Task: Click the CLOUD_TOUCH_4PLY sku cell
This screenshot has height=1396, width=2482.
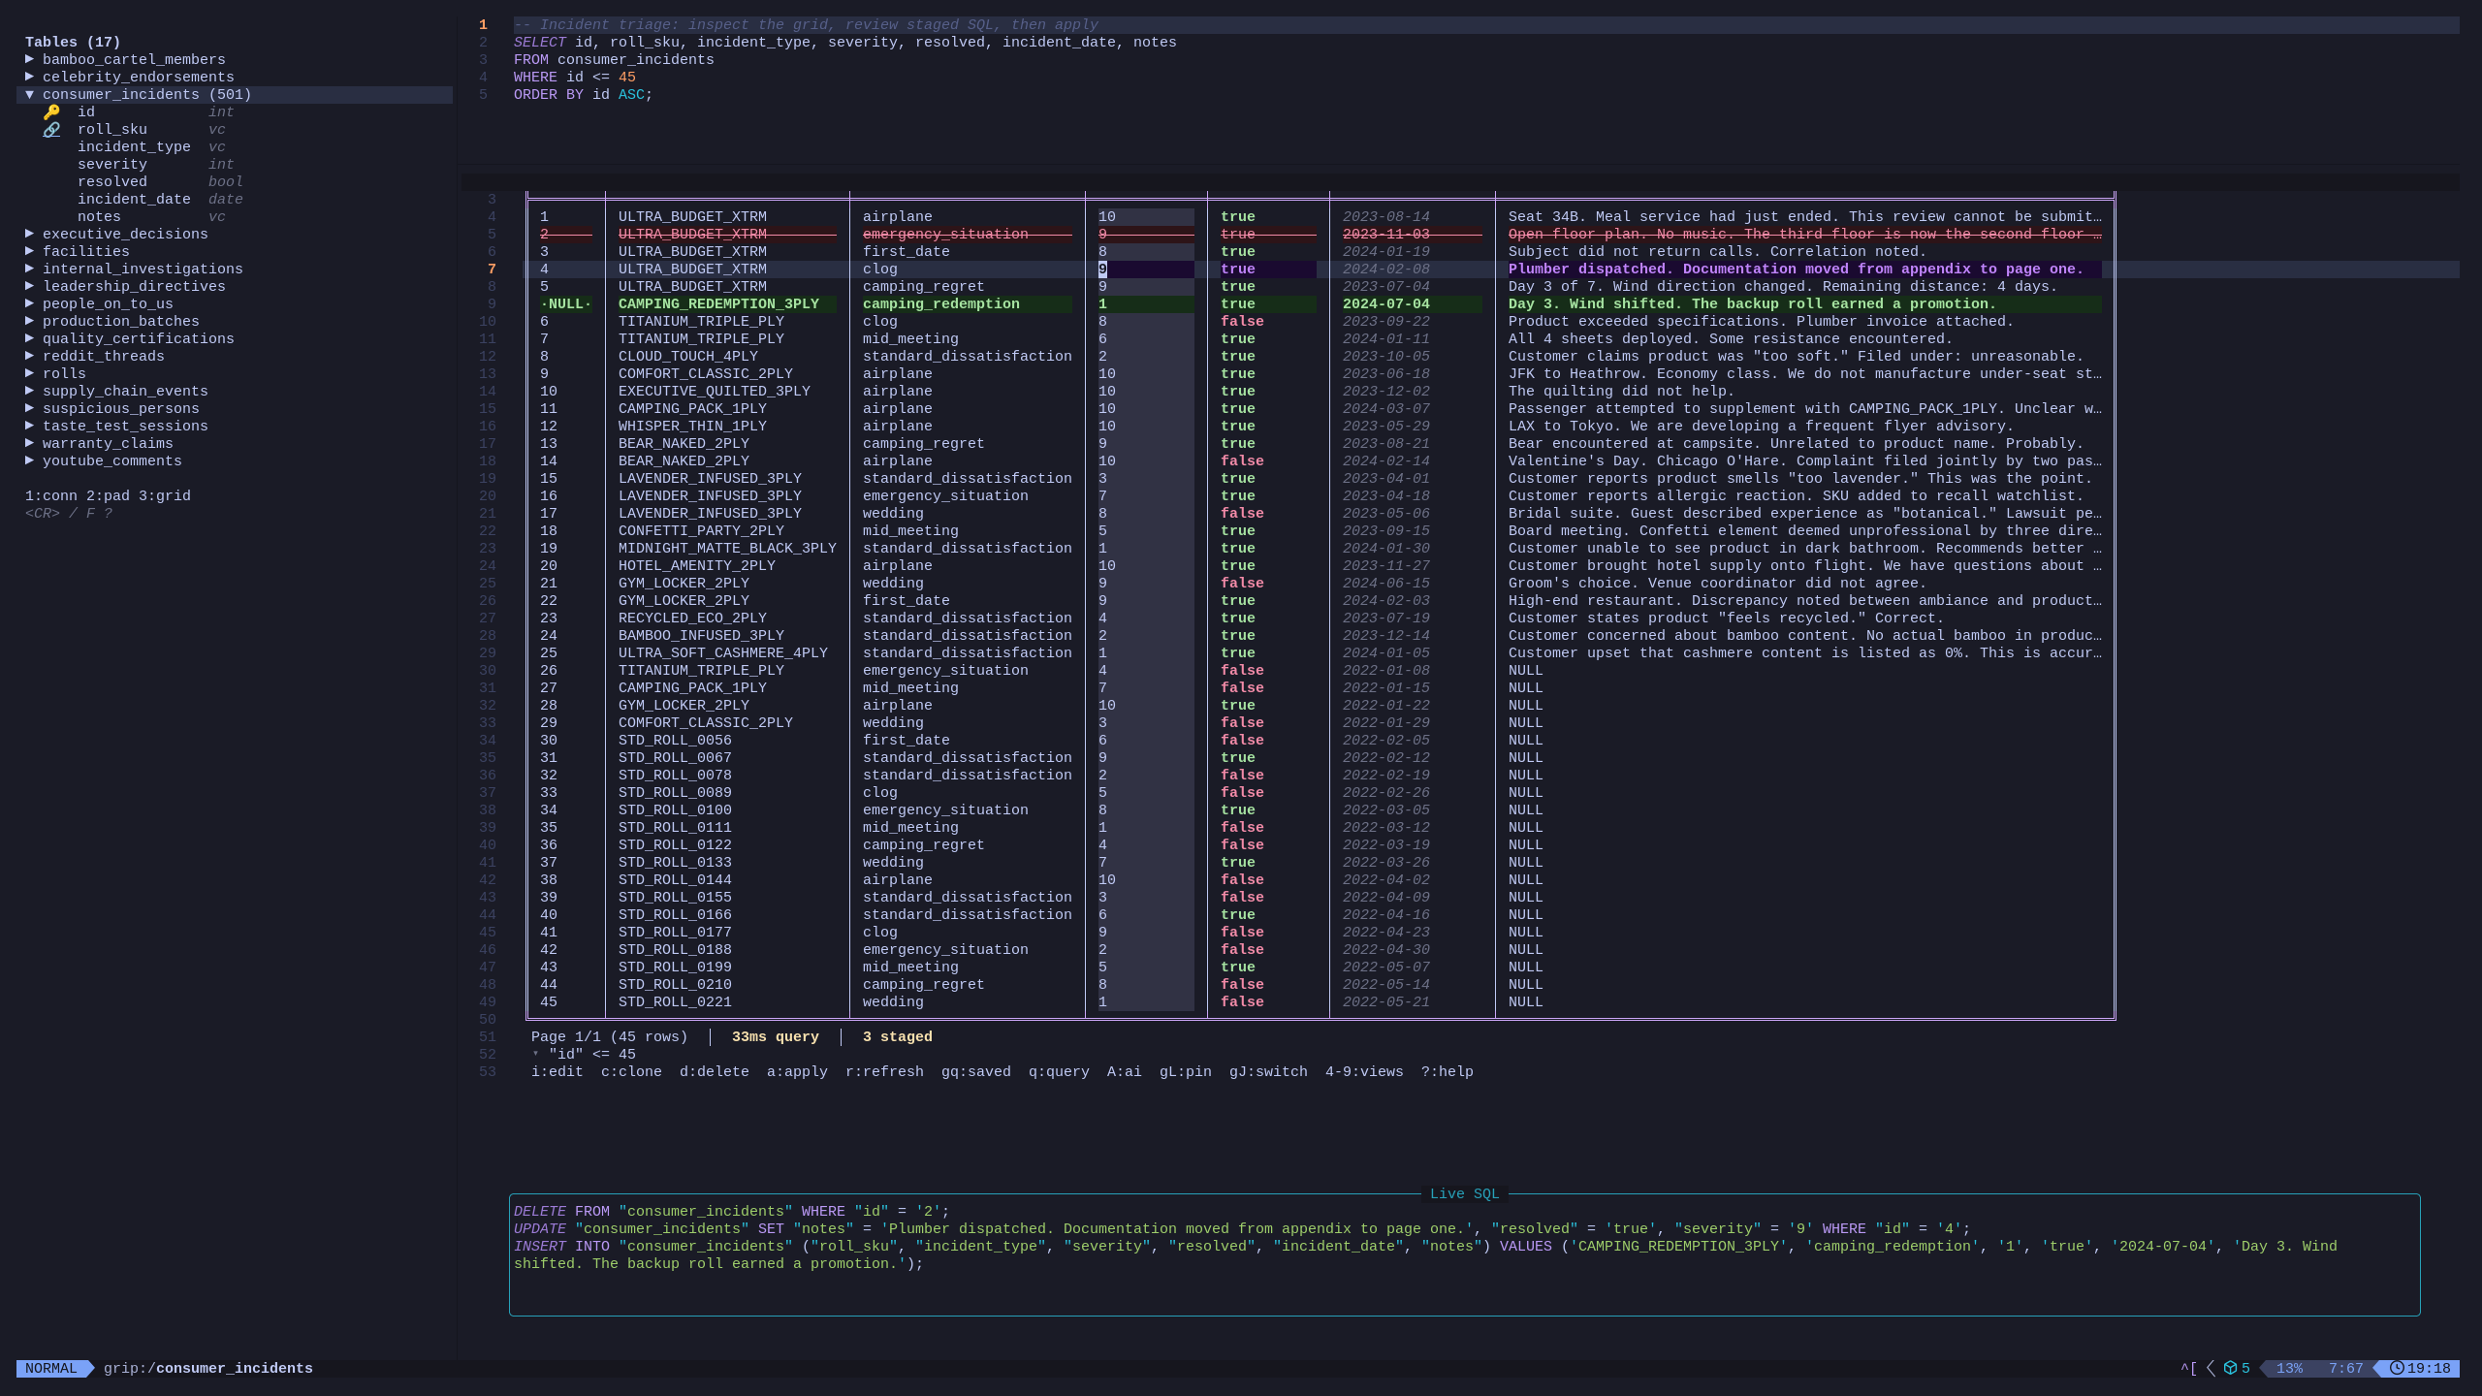Action: (688, 357)
